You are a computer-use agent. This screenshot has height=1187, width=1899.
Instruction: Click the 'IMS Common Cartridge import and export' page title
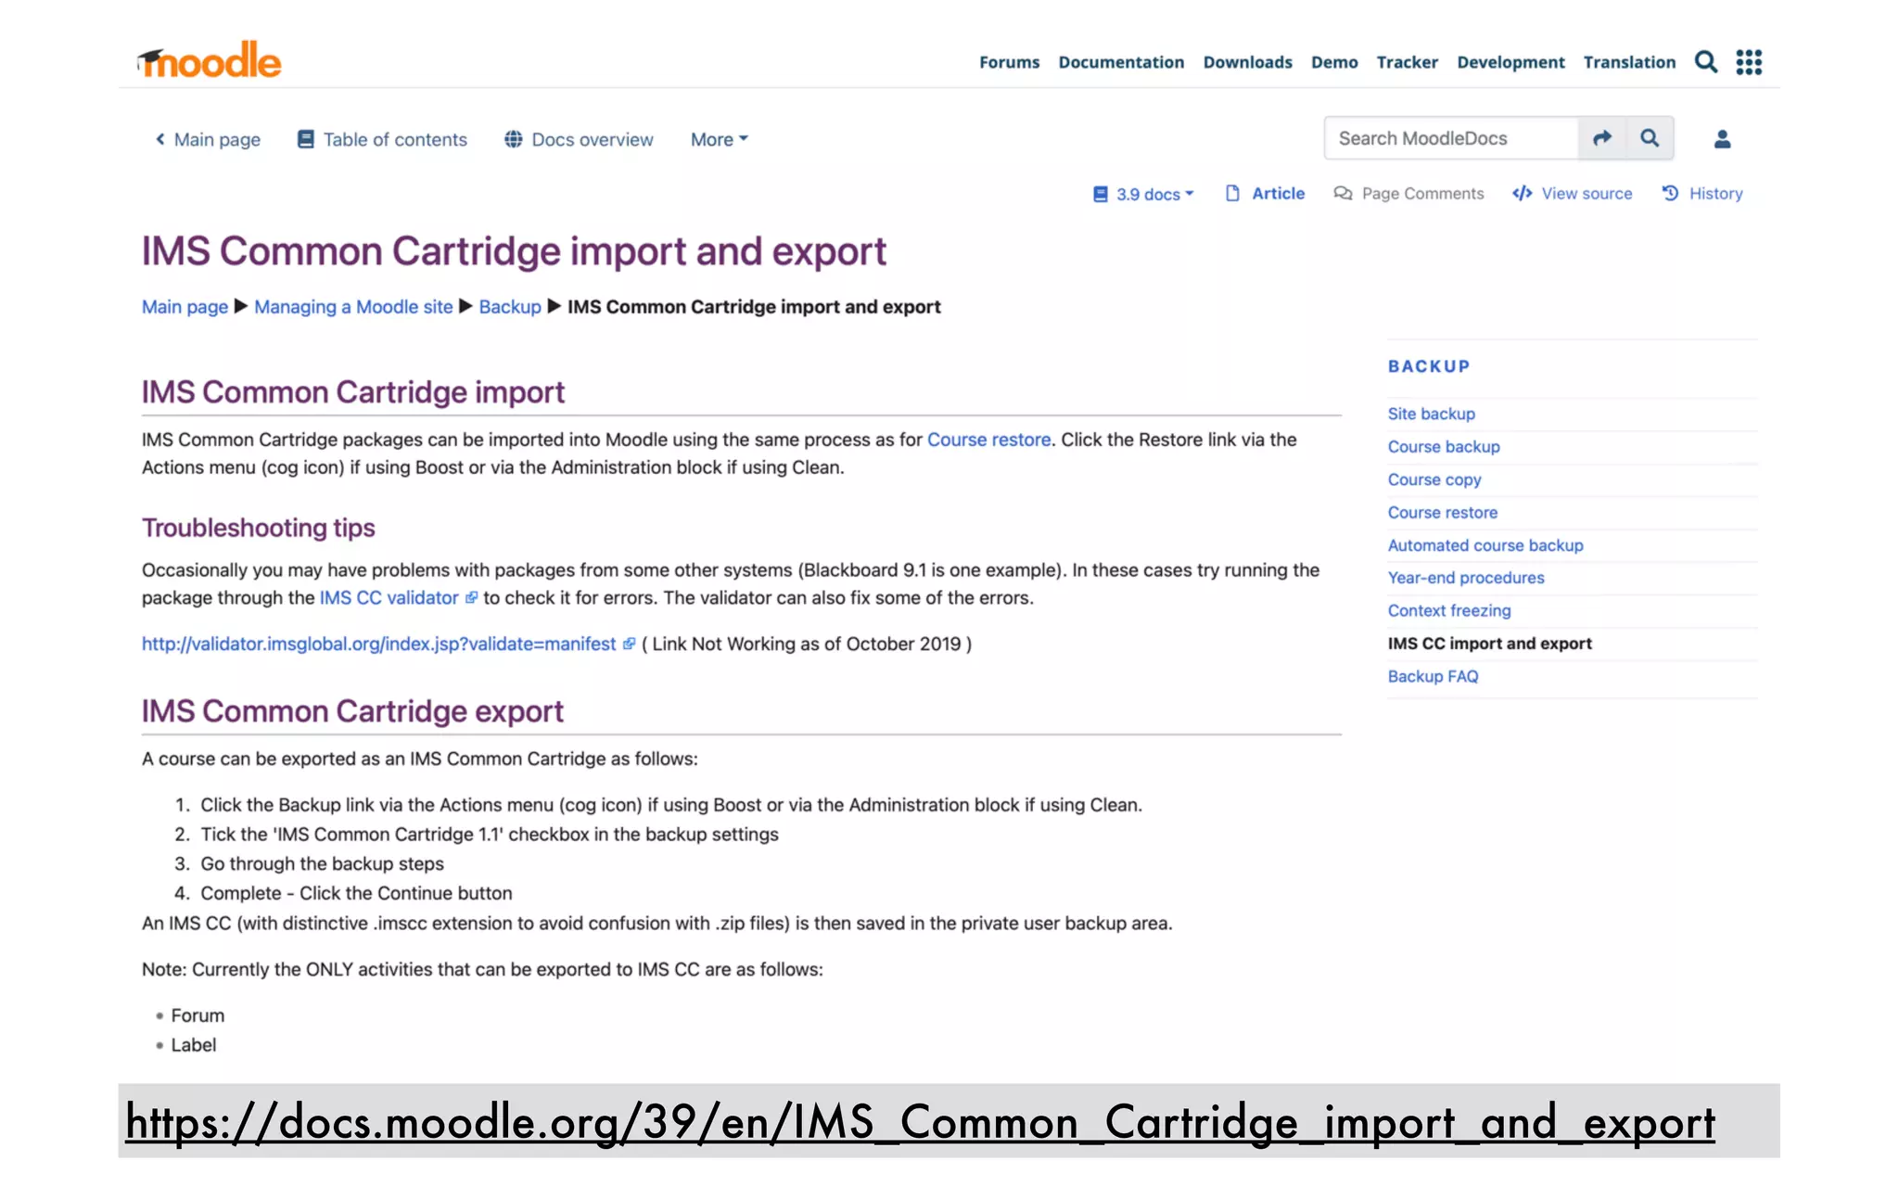[514, 251]
